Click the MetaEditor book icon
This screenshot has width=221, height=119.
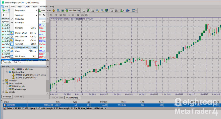click(53, 11)
